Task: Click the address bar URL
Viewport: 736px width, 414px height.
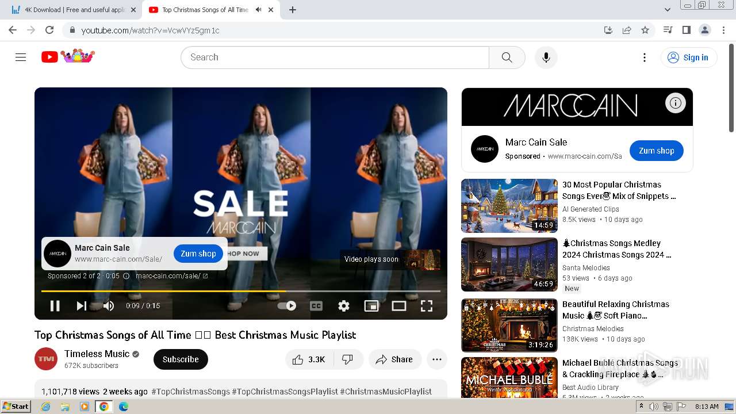Action: pyautogui.click(x=150, y=30)
